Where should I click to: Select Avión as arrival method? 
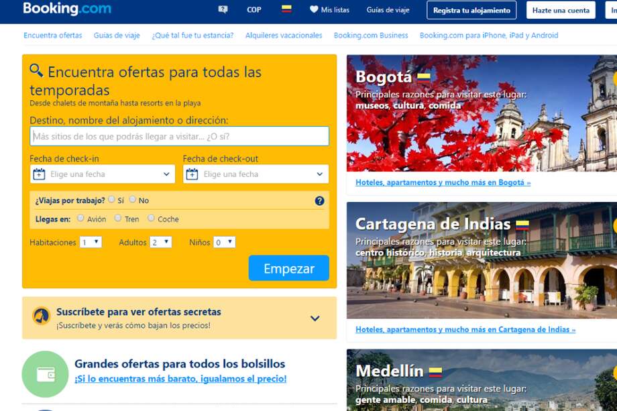tap(80, 219)
